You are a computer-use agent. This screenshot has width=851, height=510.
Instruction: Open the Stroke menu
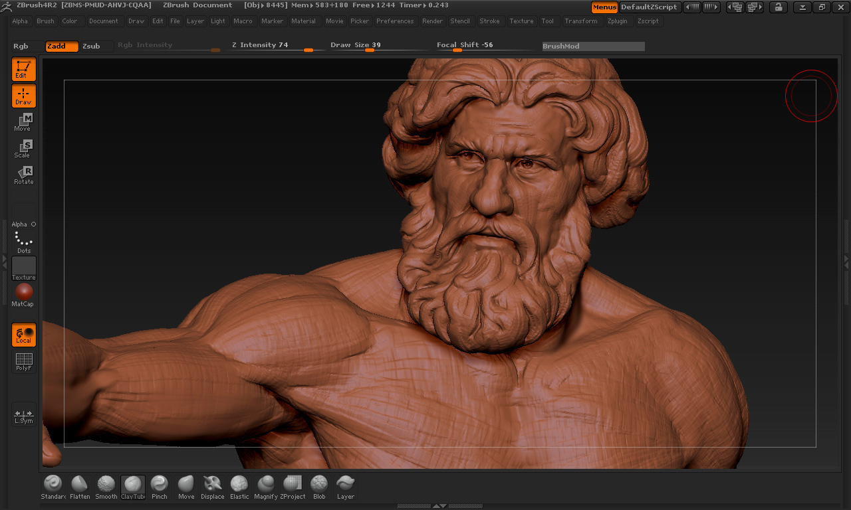(490, 21)
